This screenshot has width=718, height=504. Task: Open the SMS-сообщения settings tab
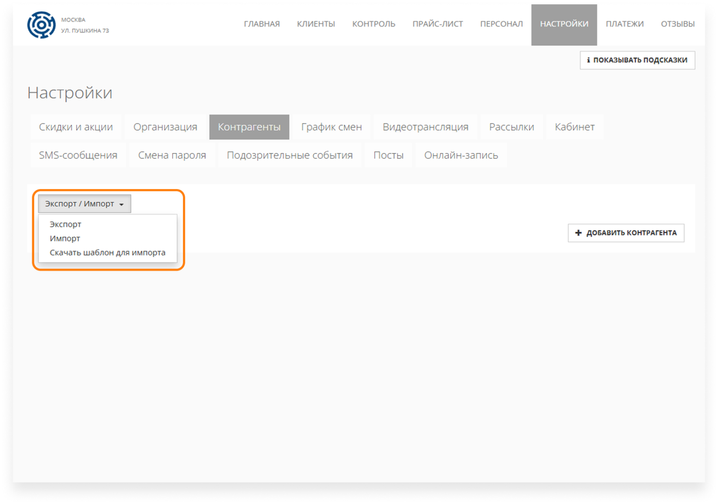pyautogui.click(x=78, y=155)
